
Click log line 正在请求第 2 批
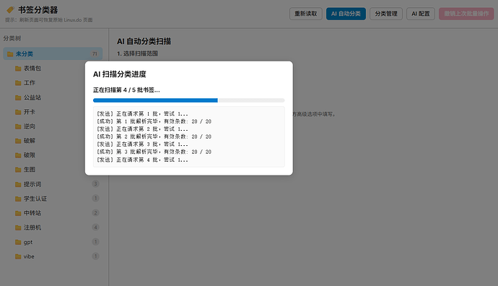point(142,129)
